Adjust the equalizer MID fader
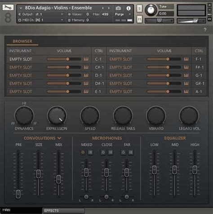This screenshot has height=214, width=213. 174,170
